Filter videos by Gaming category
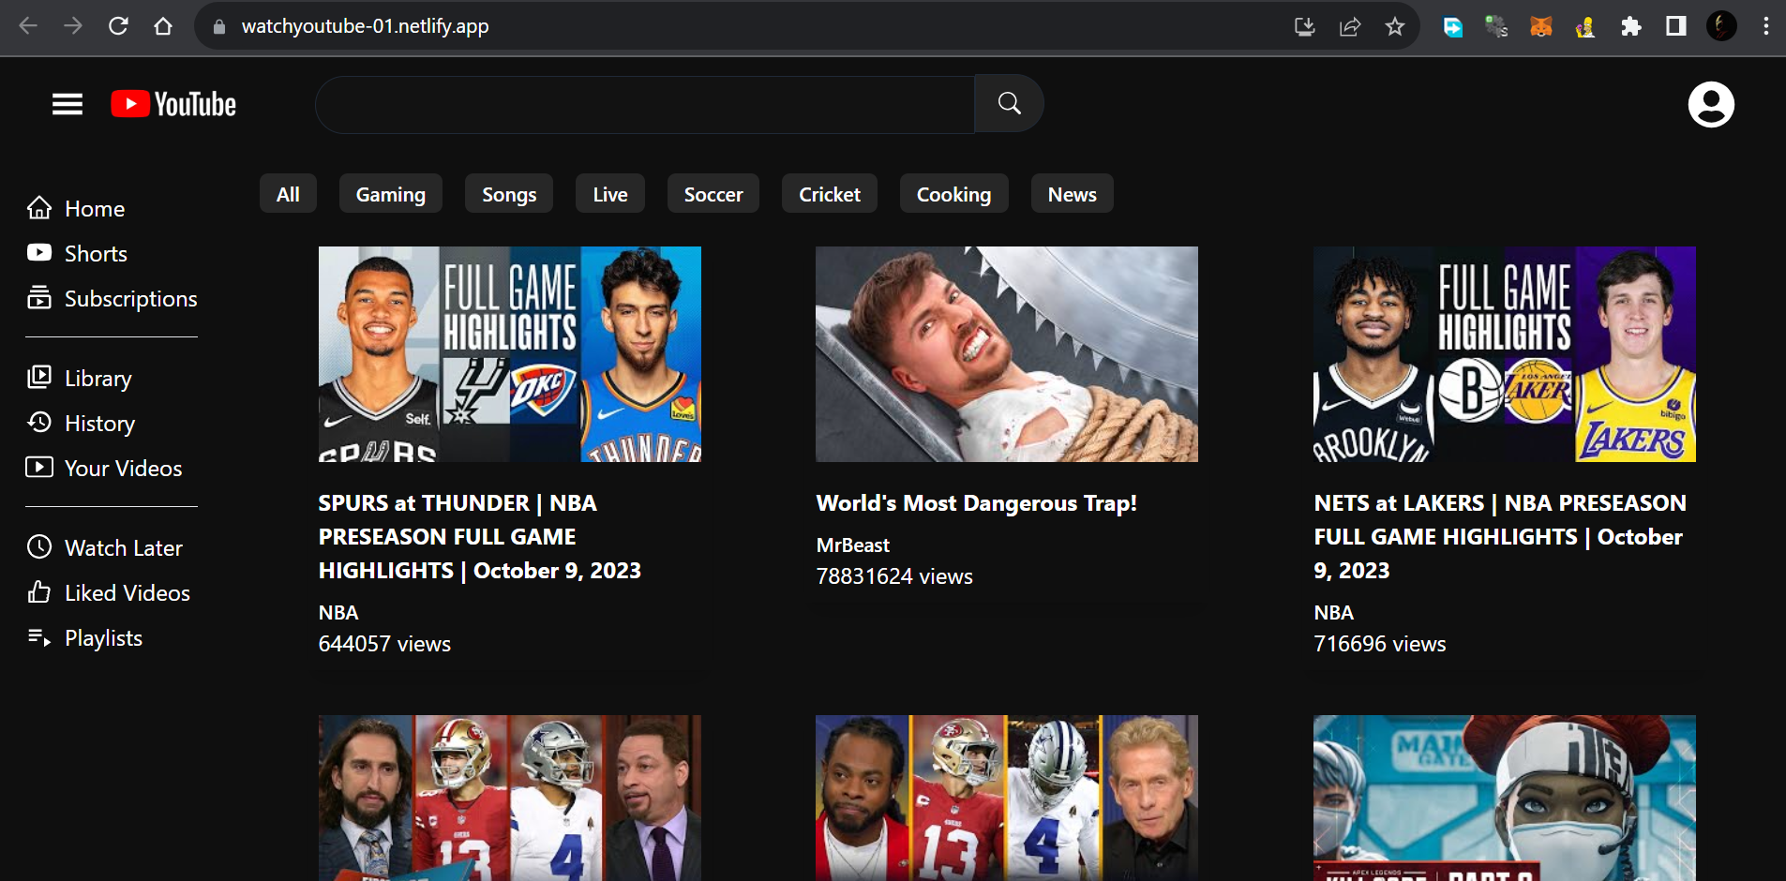 click(390, 194)
